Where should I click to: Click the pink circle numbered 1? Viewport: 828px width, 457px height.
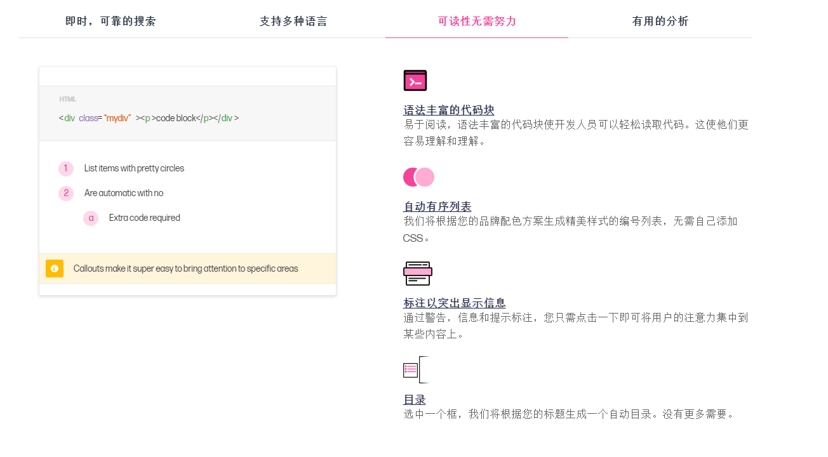pos(66,169)
